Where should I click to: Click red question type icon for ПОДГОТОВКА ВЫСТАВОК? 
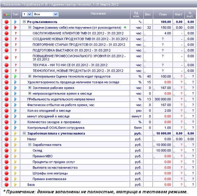coord(15,50)
